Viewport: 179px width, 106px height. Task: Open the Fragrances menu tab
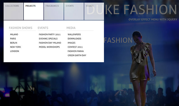(x=54, y=11)
